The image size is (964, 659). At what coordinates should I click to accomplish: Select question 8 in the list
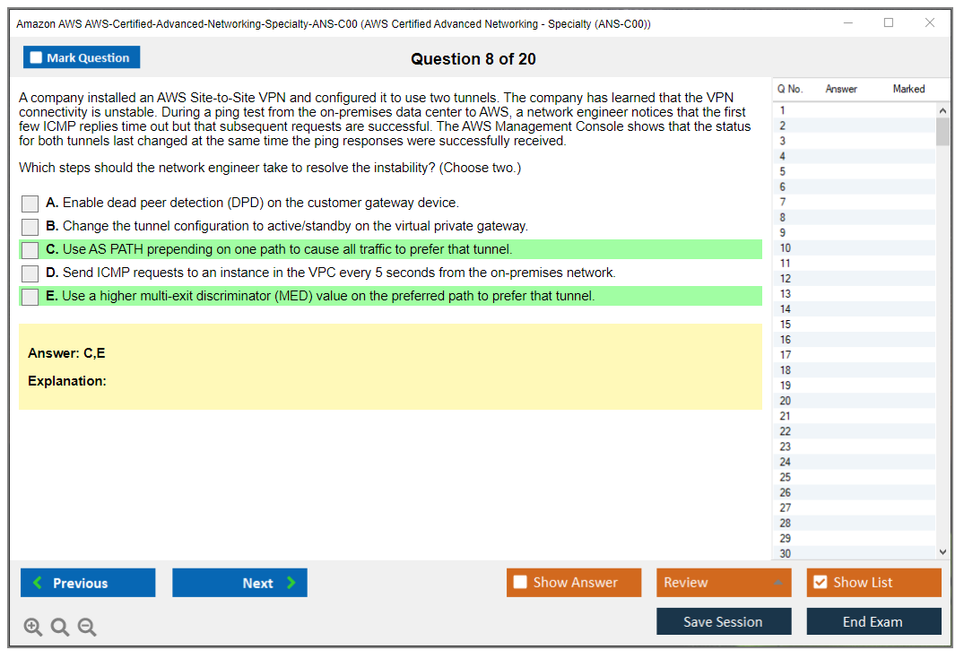(783, 217)
